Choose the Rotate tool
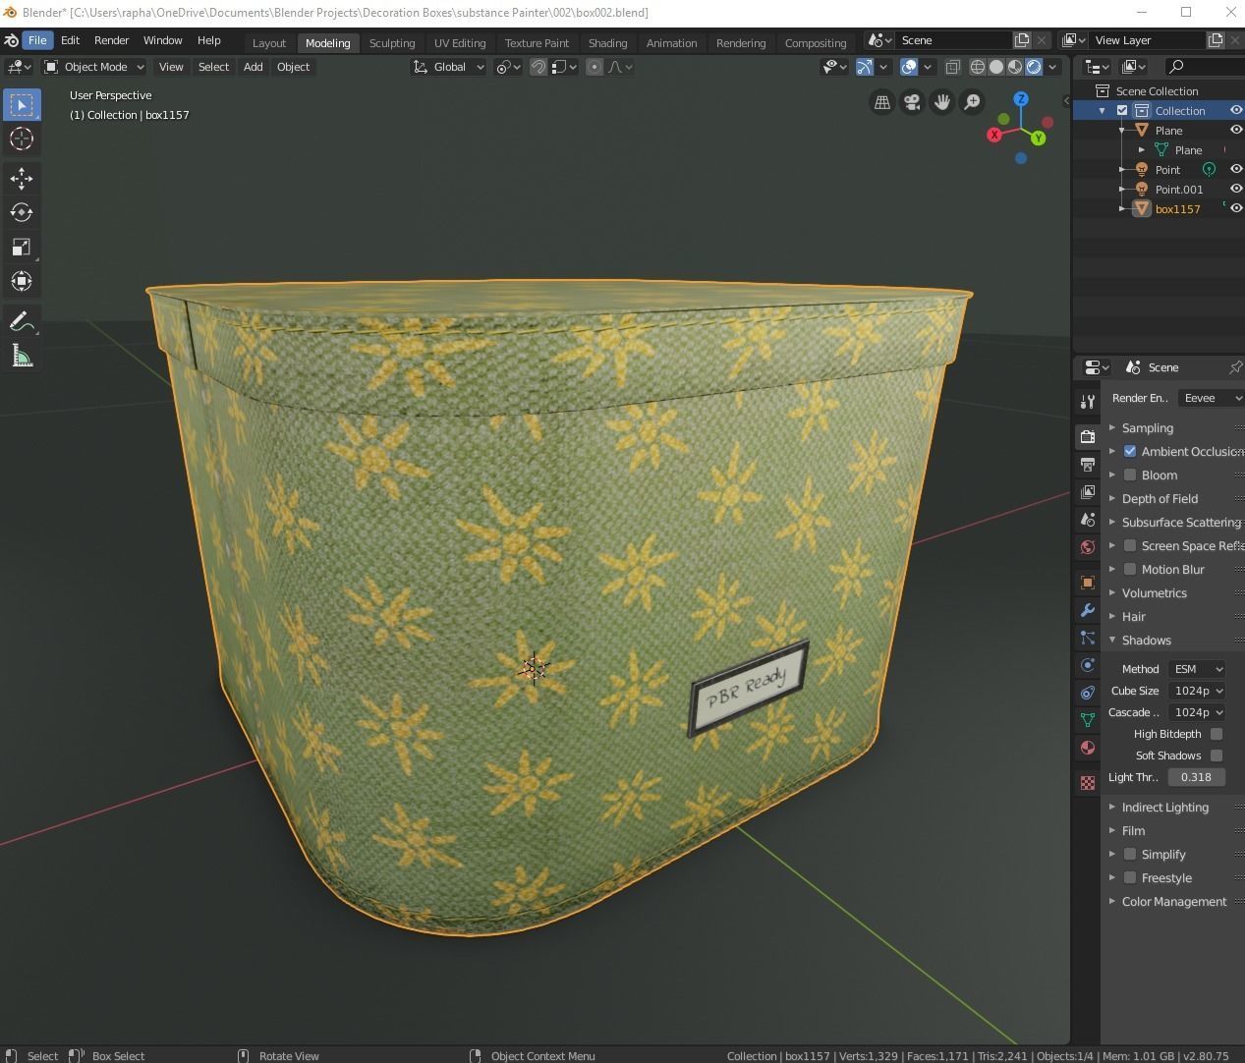This screenshot has height=1063, width=1245. (x=22, y=212)
